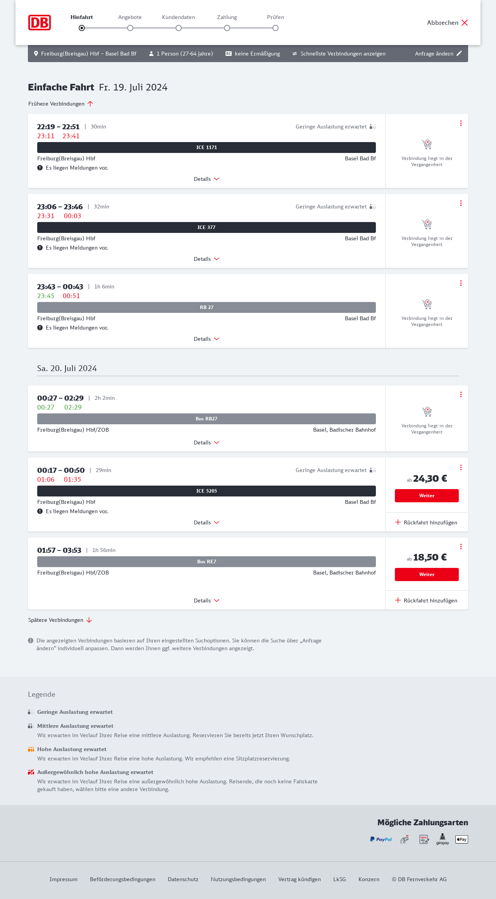Select the Angebote step circle
The image size is (496, 899).
coord(130,28)
